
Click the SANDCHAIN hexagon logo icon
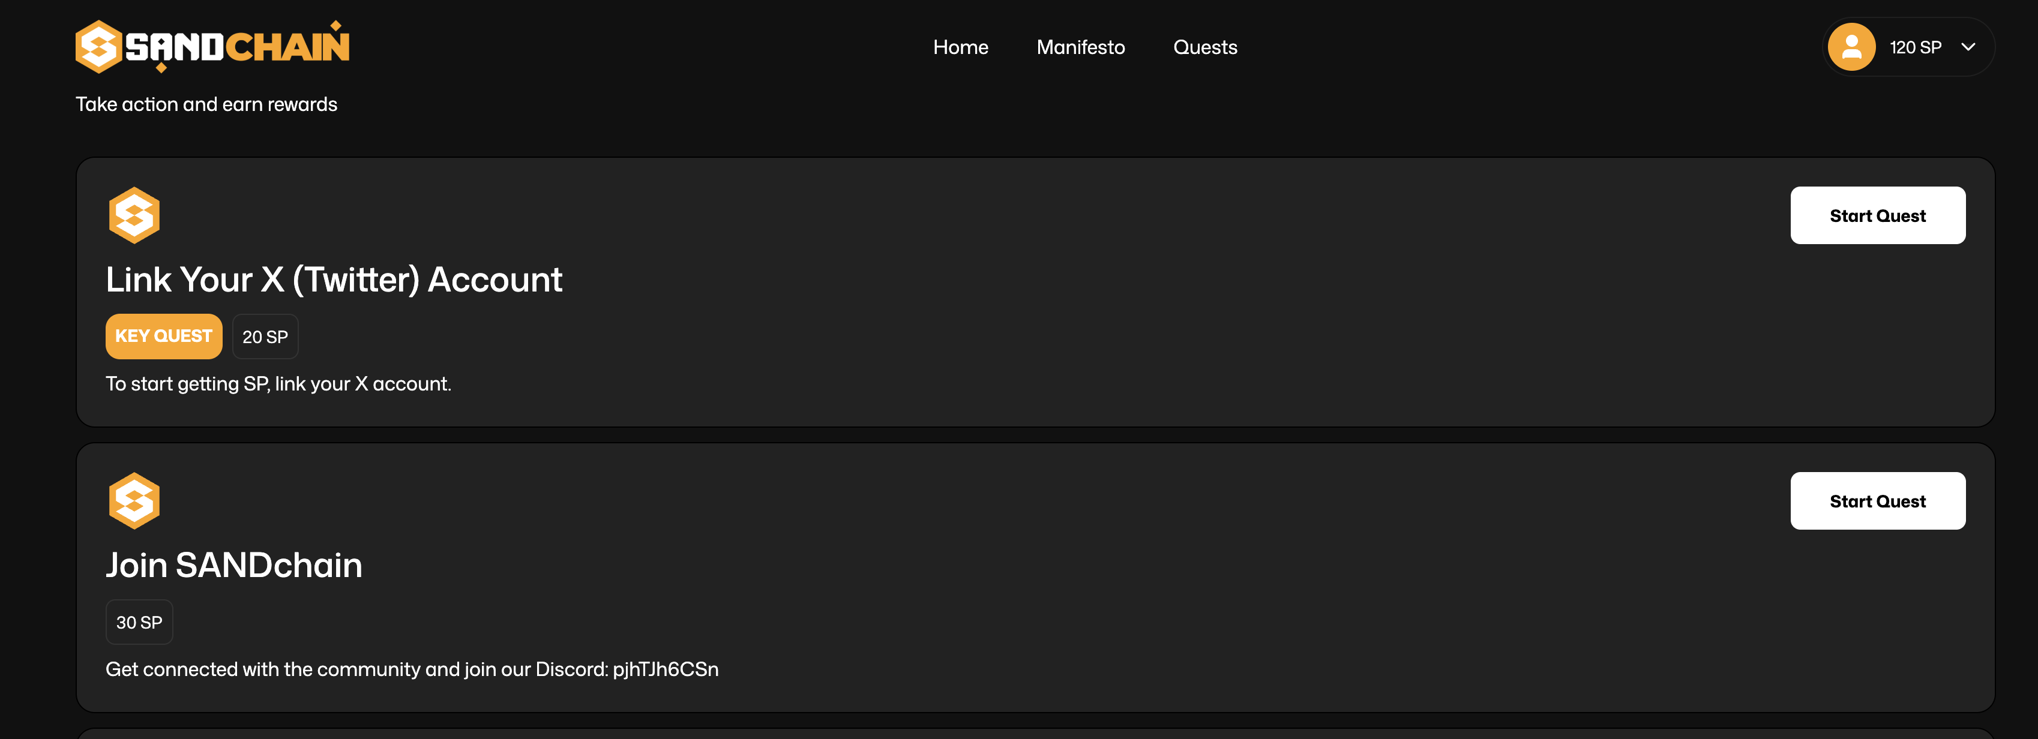[x=98, y=47]
